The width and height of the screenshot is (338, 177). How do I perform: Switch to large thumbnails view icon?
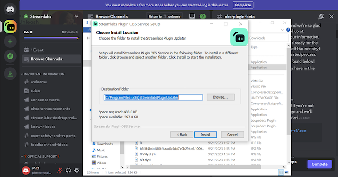[287, 172]
